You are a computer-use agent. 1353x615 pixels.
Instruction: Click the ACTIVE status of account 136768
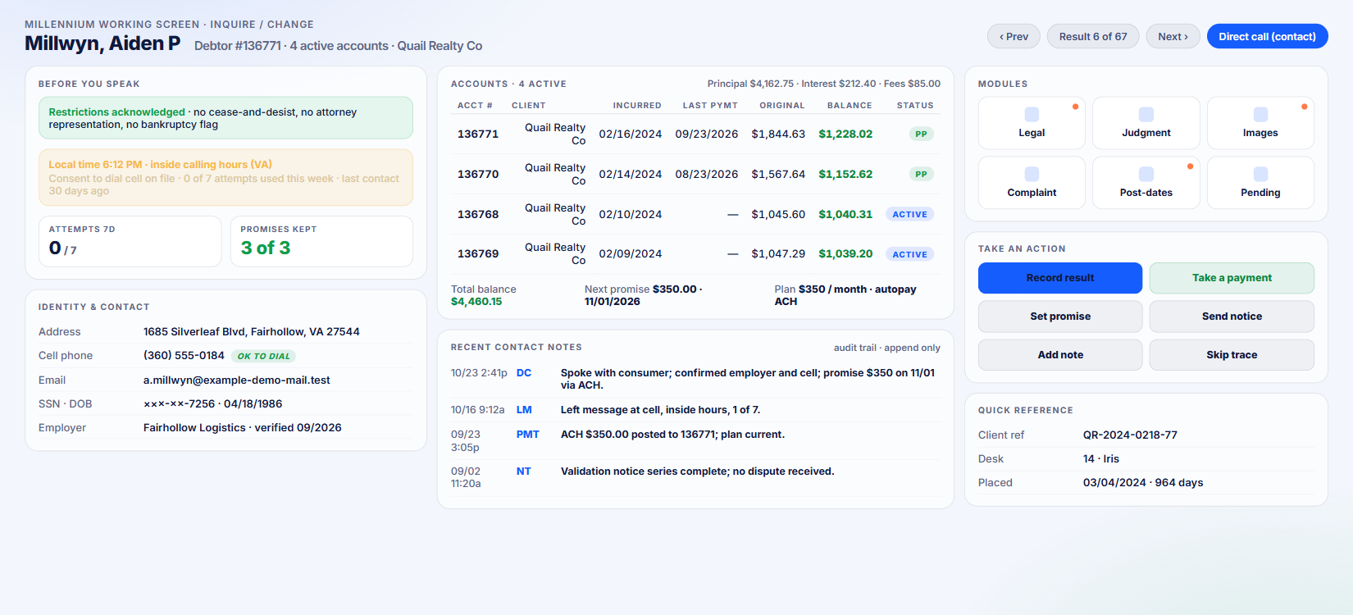point(910,214)
